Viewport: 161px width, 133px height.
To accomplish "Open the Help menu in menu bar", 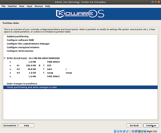I will pyautogui.click(x=48, y=6).
